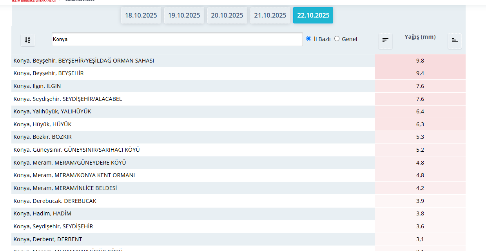Click Derbent's 3,1 rainfall value
This screenshot has width=486, height=251.
coord(420,239)
